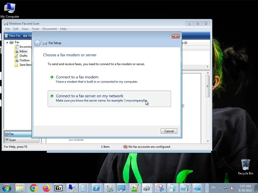Screen dimensions: 258x193
Task: Open the Windows Start menu
Action: click(x=7, y=188)
